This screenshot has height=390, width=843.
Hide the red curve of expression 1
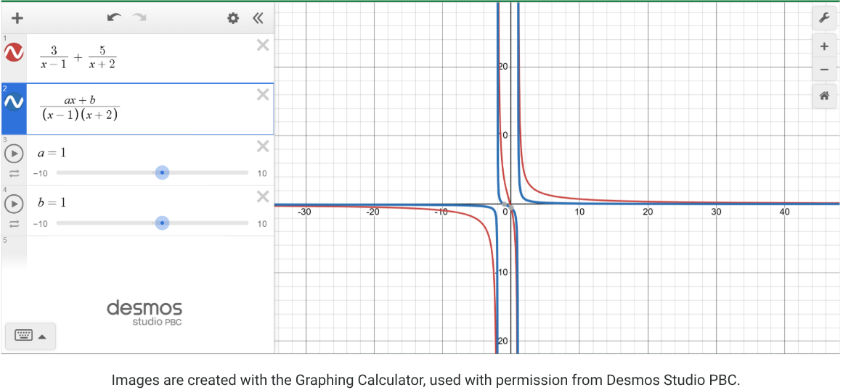tap(14, 52)
